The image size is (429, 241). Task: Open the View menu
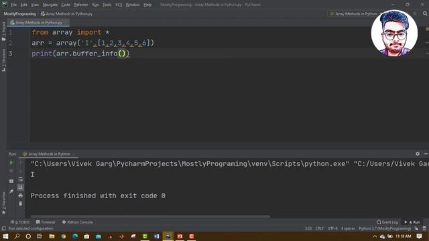point(35,5)
